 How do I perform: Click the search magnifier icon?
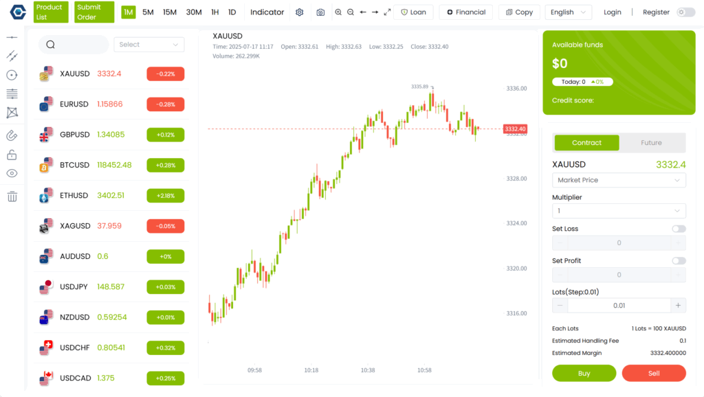[x=51, y=45]
